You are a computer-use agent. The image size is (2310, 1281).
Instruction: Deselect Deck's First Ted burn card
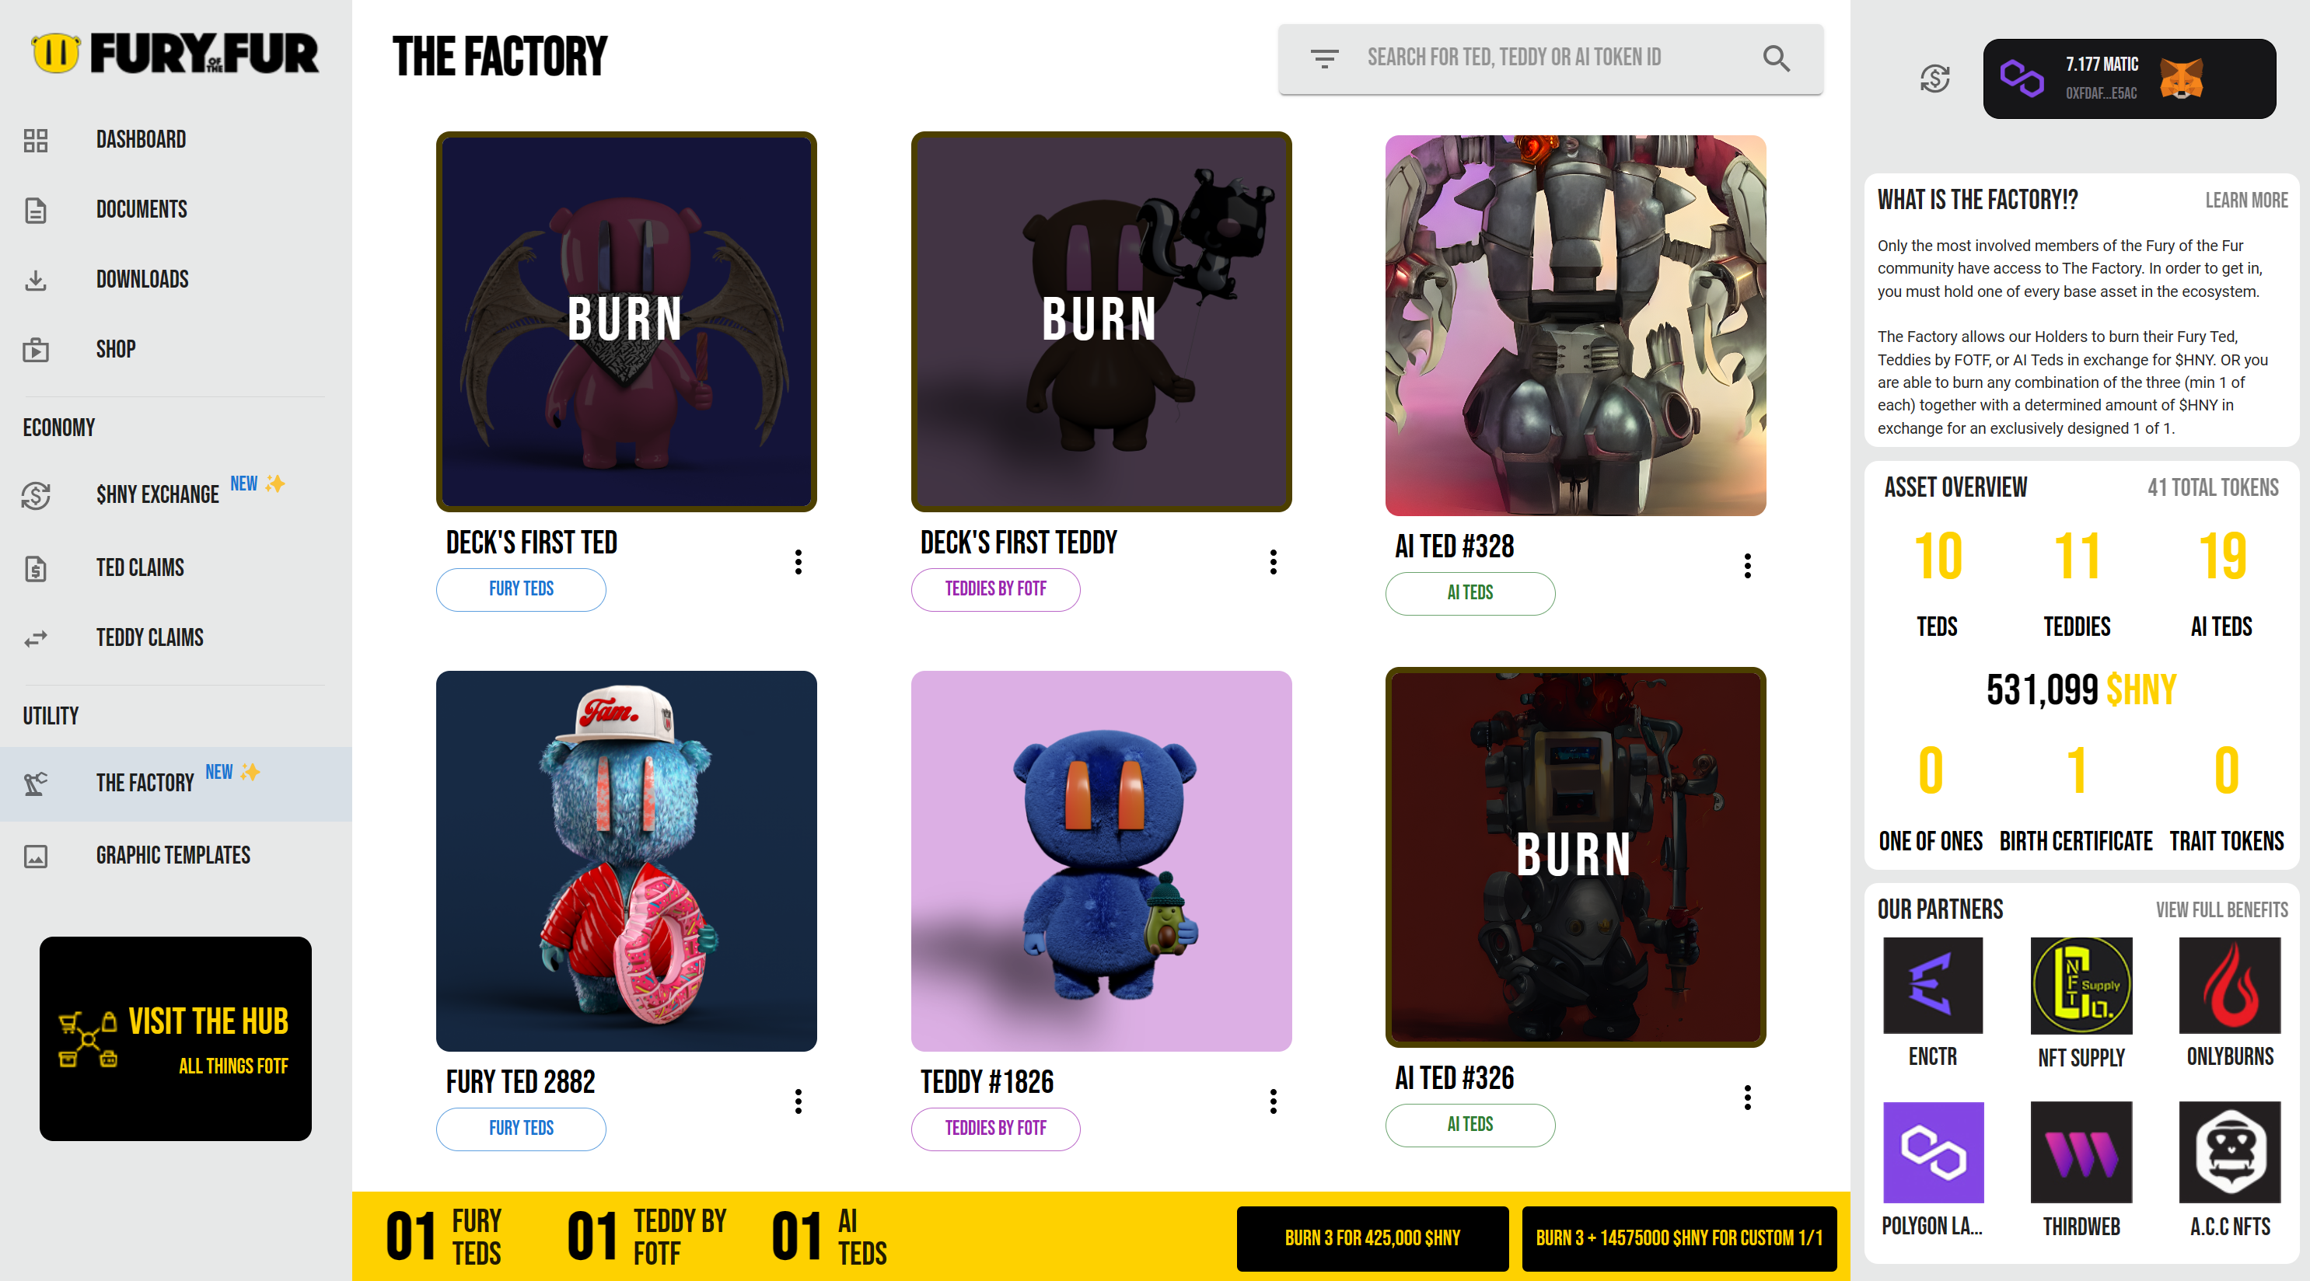pos(626,322)
